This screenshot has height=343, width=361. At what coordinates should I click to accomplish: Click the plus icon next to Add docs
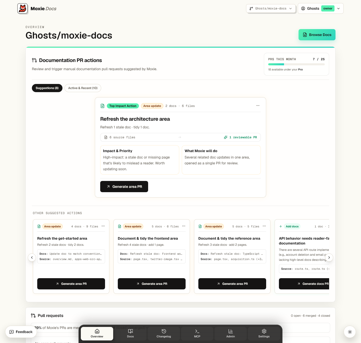[281, 226]
